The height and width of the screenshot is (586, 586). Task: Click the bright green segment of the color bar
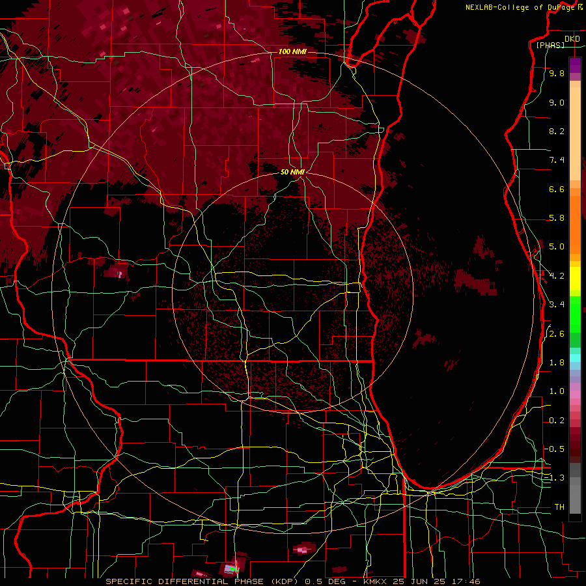click(x=575, y=314)
